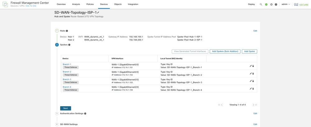Click the Hubs info icon

67,31
